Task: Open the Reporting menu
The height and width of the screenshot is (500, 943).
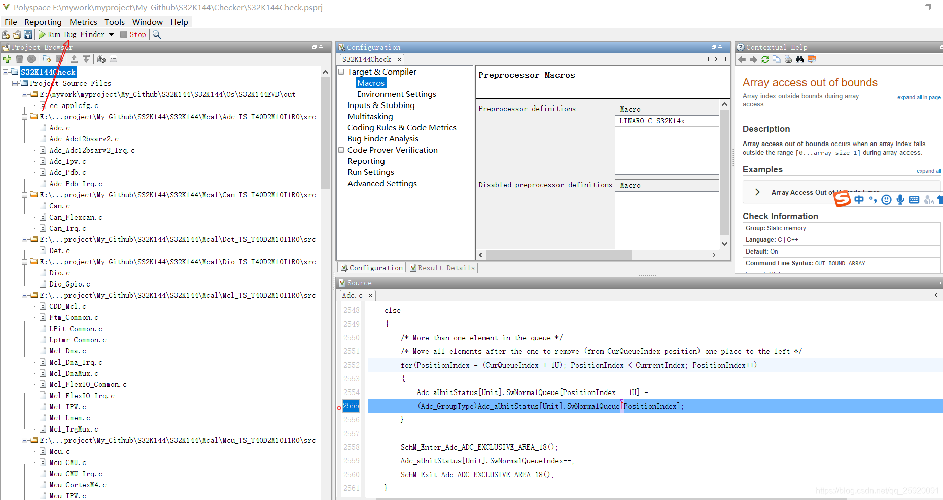Action: point(43,22)
